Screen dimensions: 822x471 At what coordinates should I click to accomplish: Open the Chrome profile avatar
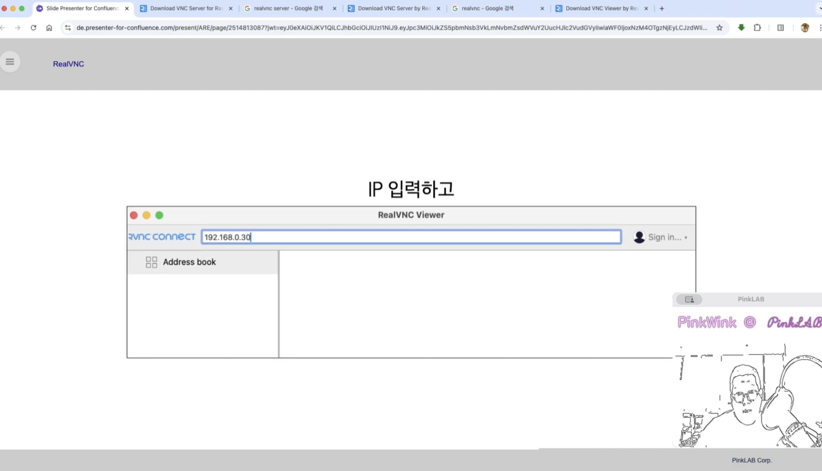804,28
